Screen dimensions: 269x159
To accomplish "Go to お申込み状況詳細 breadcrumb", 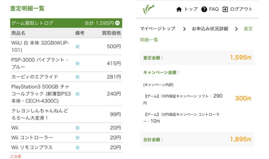I will coord(210,29).
